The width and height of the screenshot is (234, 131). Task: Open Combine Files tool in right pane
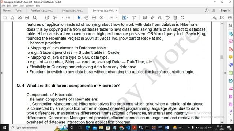(x=231, y=65)
